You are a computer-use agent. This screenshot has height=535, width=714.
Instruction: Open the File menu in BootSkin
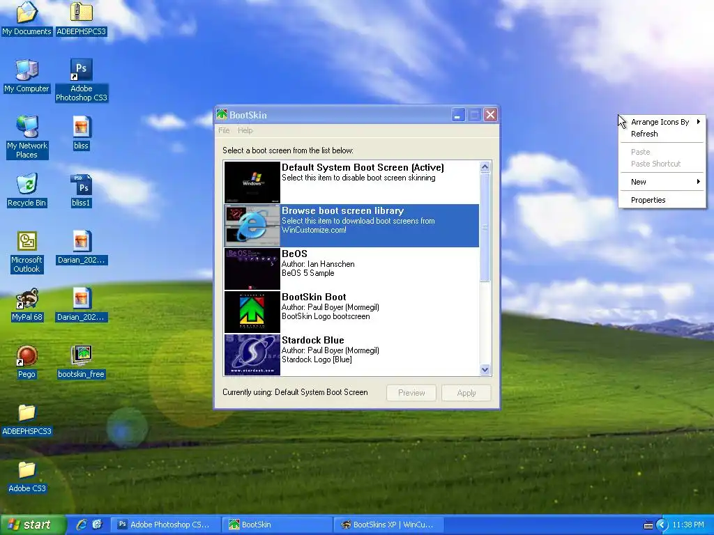click(x=224, y=130)
